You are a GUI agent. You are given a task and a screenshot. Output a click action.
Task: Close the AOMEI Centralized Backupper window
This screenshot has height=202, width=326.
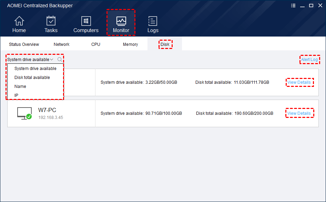pyautogui.click(x=320, y=6)
